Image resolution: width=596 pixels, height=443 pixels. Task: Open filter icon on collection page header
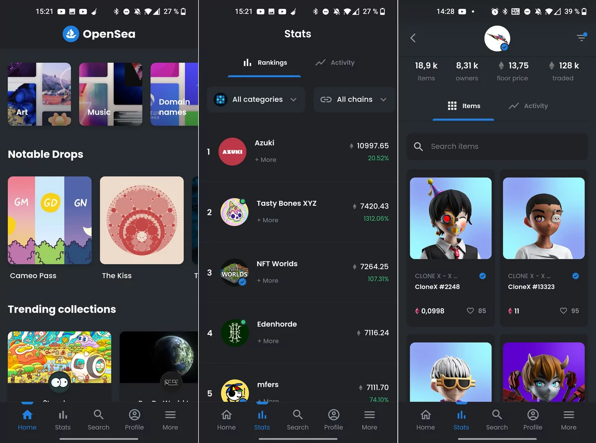pos(582,37)
